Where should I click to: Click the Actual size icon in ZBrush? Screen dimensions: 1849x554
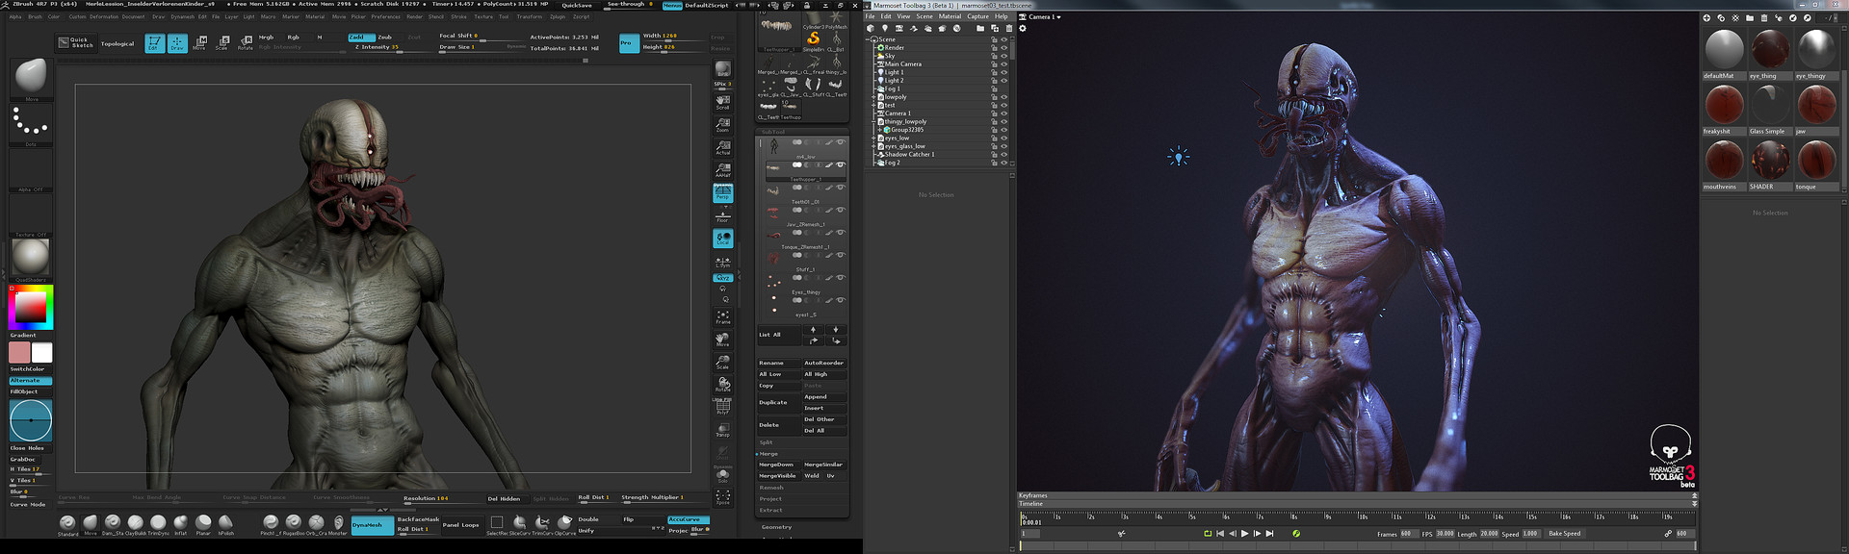click(722, 147)
